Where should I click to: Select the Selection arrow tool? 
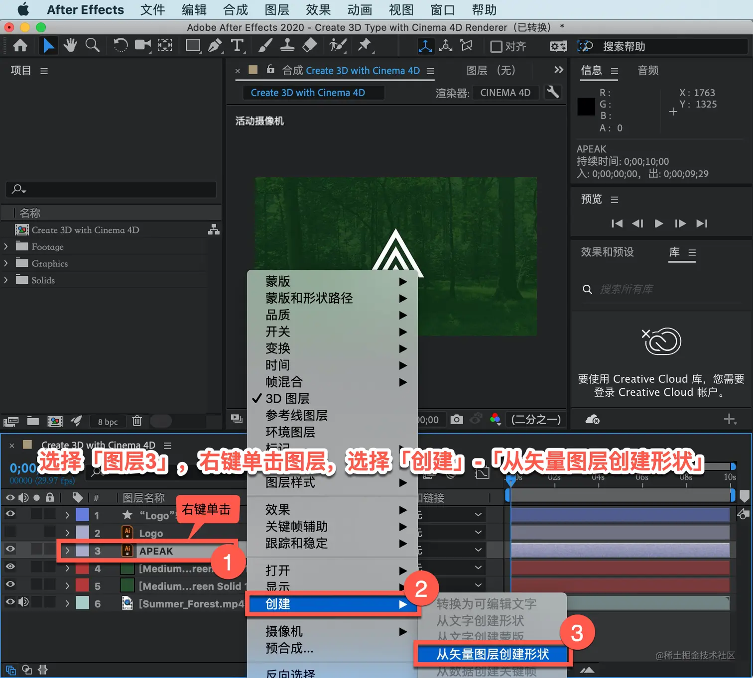click(x=48, y=46)
